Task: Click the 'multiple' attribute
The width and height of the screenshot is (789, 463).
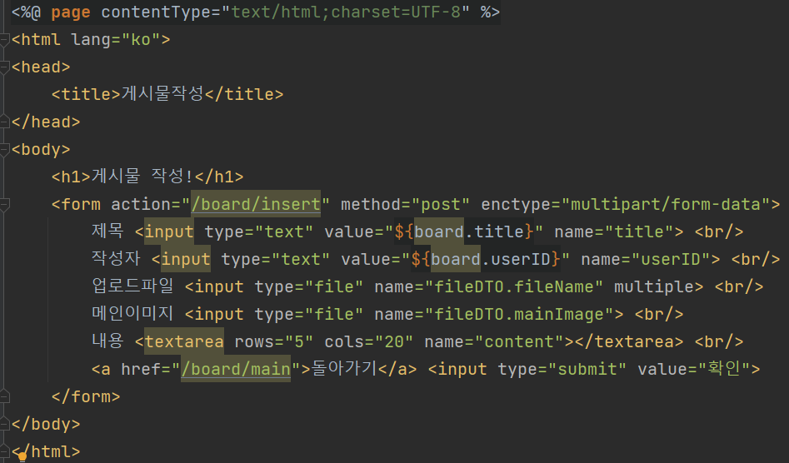Action: coord(653,286)
